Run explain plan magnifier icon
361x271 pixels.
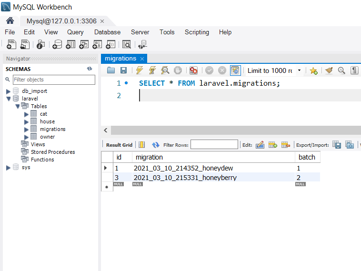tap(165, 70)
